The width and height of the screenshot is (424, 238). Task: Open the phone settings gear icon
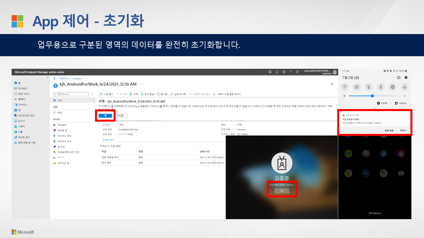pos(406,77)
